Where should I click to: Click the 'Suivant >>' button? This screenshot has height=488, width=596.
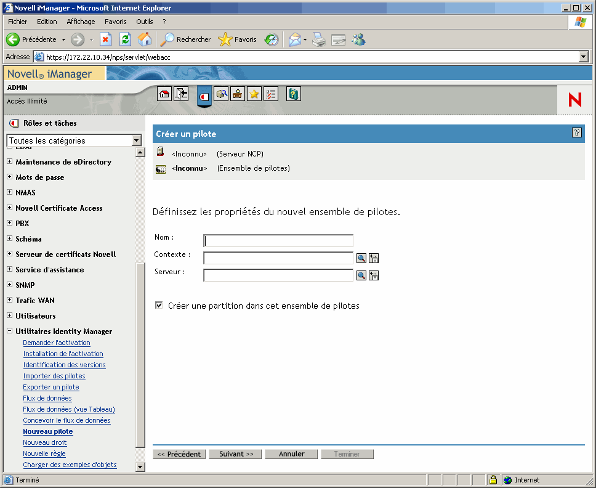click(x=235, y=453)
